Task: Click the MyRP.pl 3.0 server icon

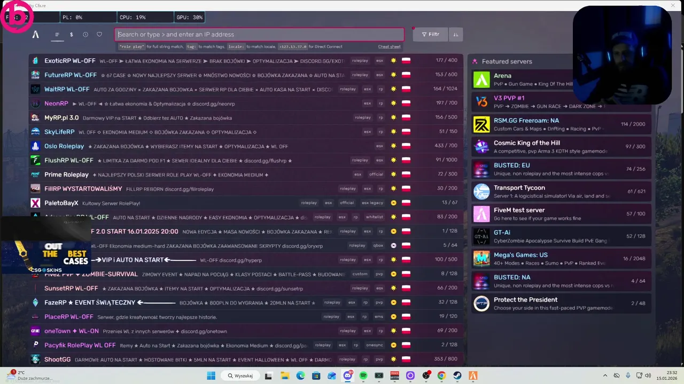Action: pyautogui.click(x=35, y=118)
